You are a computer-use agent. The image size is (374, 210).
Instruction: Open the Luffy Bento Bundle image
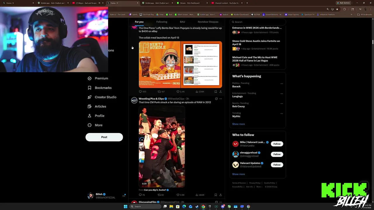(160, 64)
